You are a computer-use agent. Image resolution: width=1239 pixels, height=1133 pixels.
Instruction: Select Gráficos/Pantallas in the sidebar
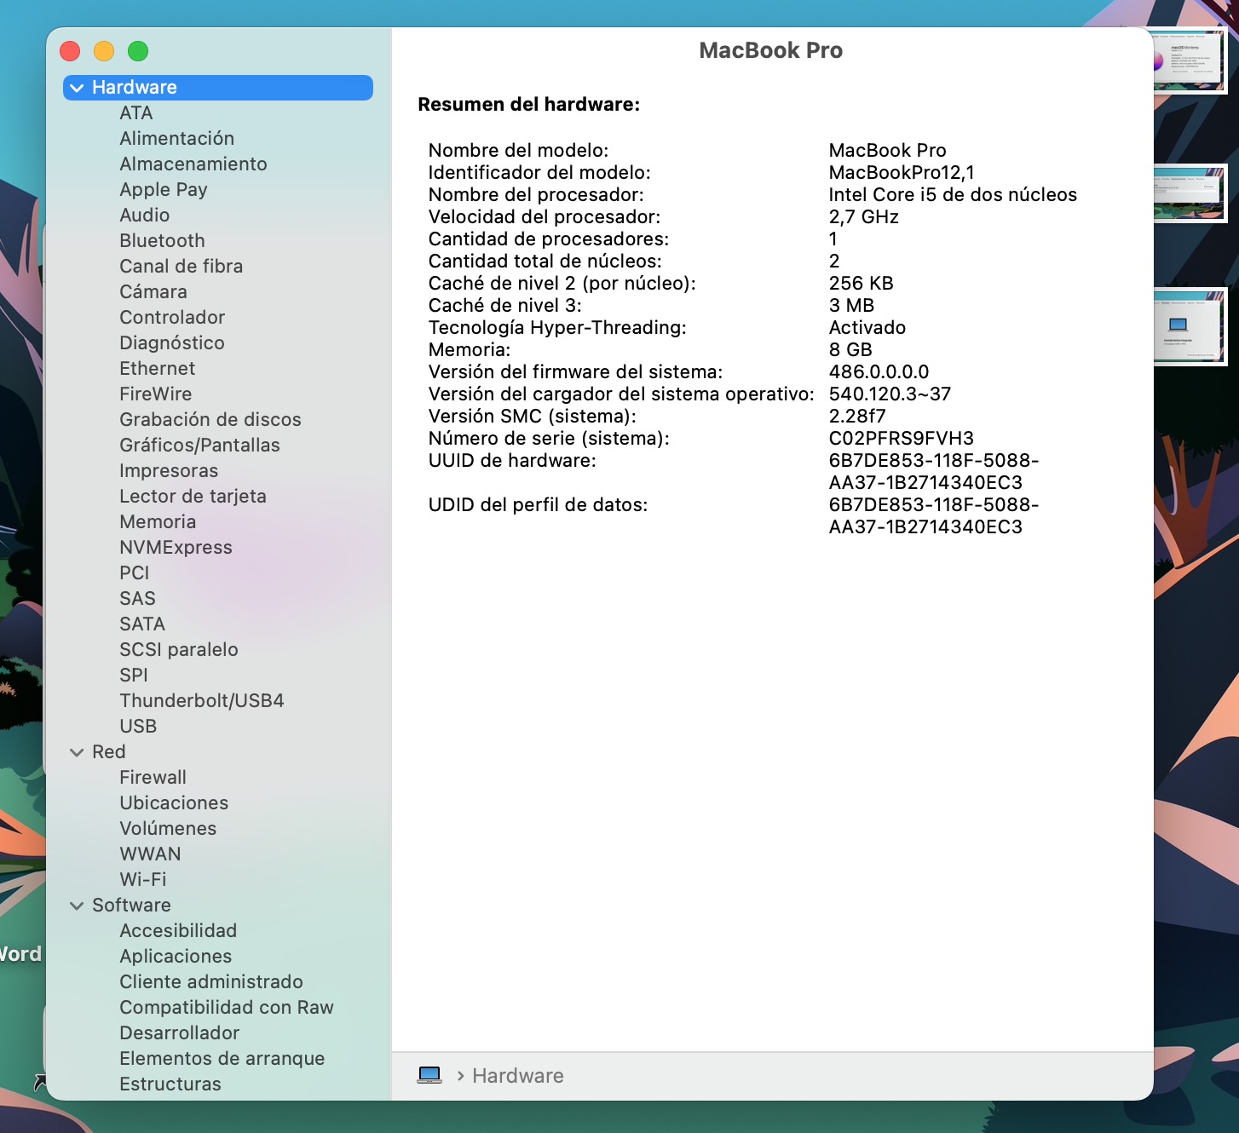pyautogui.click(x=199, y=446)
